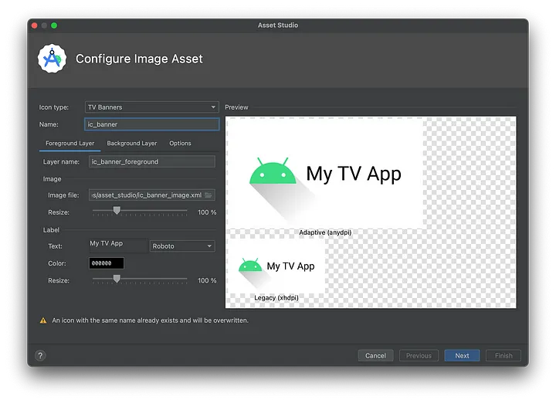
Task: Open the Options tab
Action: pyautogui.click(x=180, y=143)
